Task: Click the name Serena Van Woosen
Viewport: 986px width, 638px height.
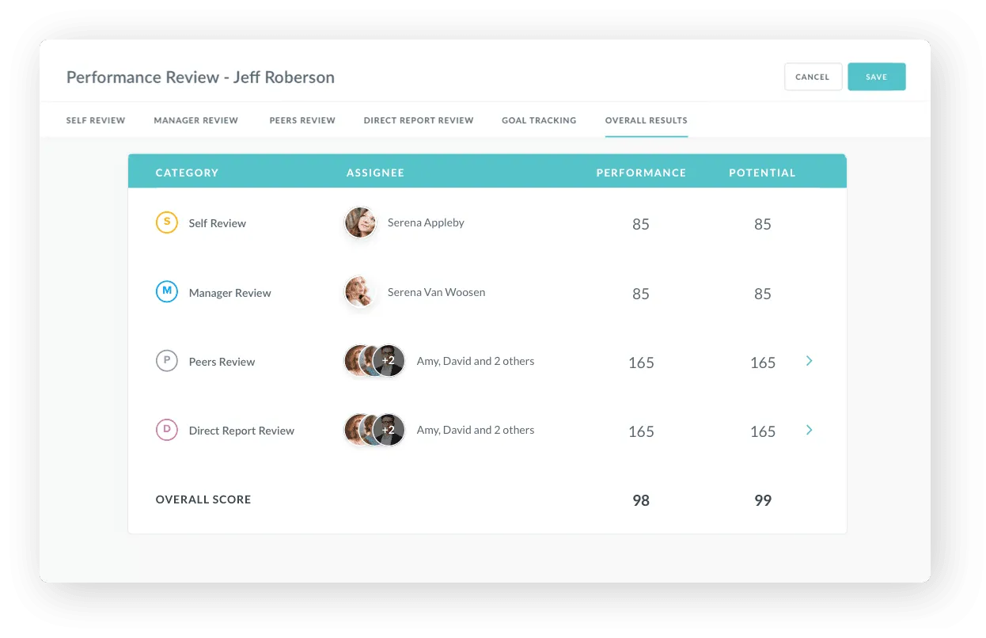Action: 437,292
